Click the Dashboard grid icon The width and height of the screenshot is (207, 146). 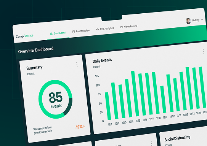coord(51,34)
